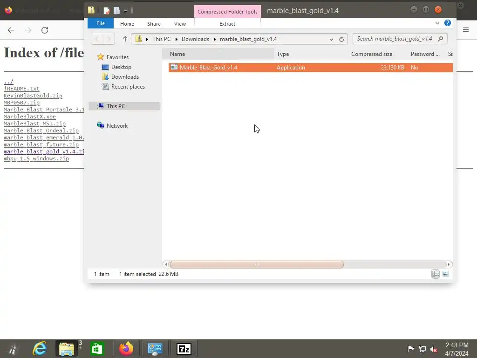Sort by Password column header
The height and width of the screenshot is (358, 477).
pyautogui.click(x=425, y=54)
